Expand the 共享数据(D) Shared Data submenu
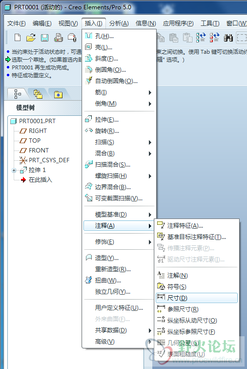Viewport: 247px width, 369px height. [119, 330]
